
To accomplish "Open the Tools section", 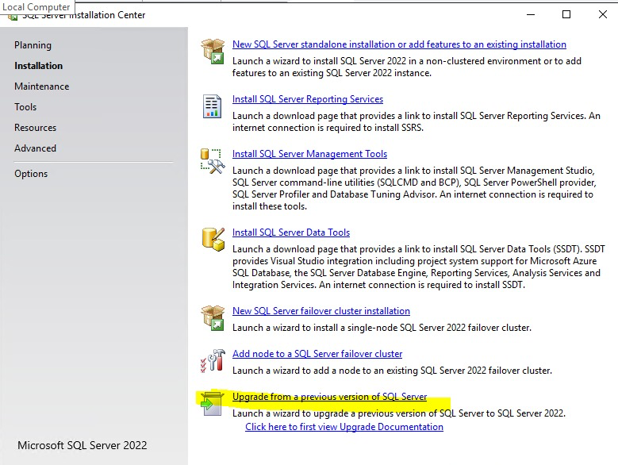I will pyautogui.click(x=25, y=107).
